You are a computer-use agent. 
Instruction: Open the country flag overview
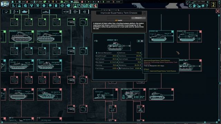pyautogui.click(x=4, y=4)
